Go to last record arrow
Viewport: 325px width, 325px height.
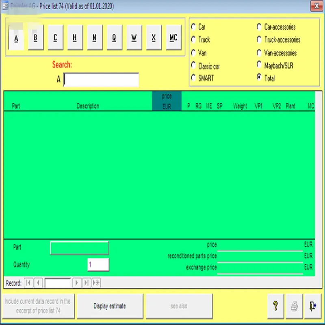click(87, 283)
